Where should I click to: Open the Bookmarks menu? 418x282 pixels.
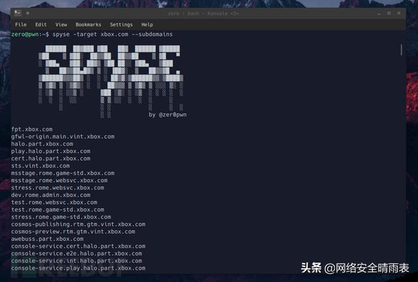[x=88, y=25]
